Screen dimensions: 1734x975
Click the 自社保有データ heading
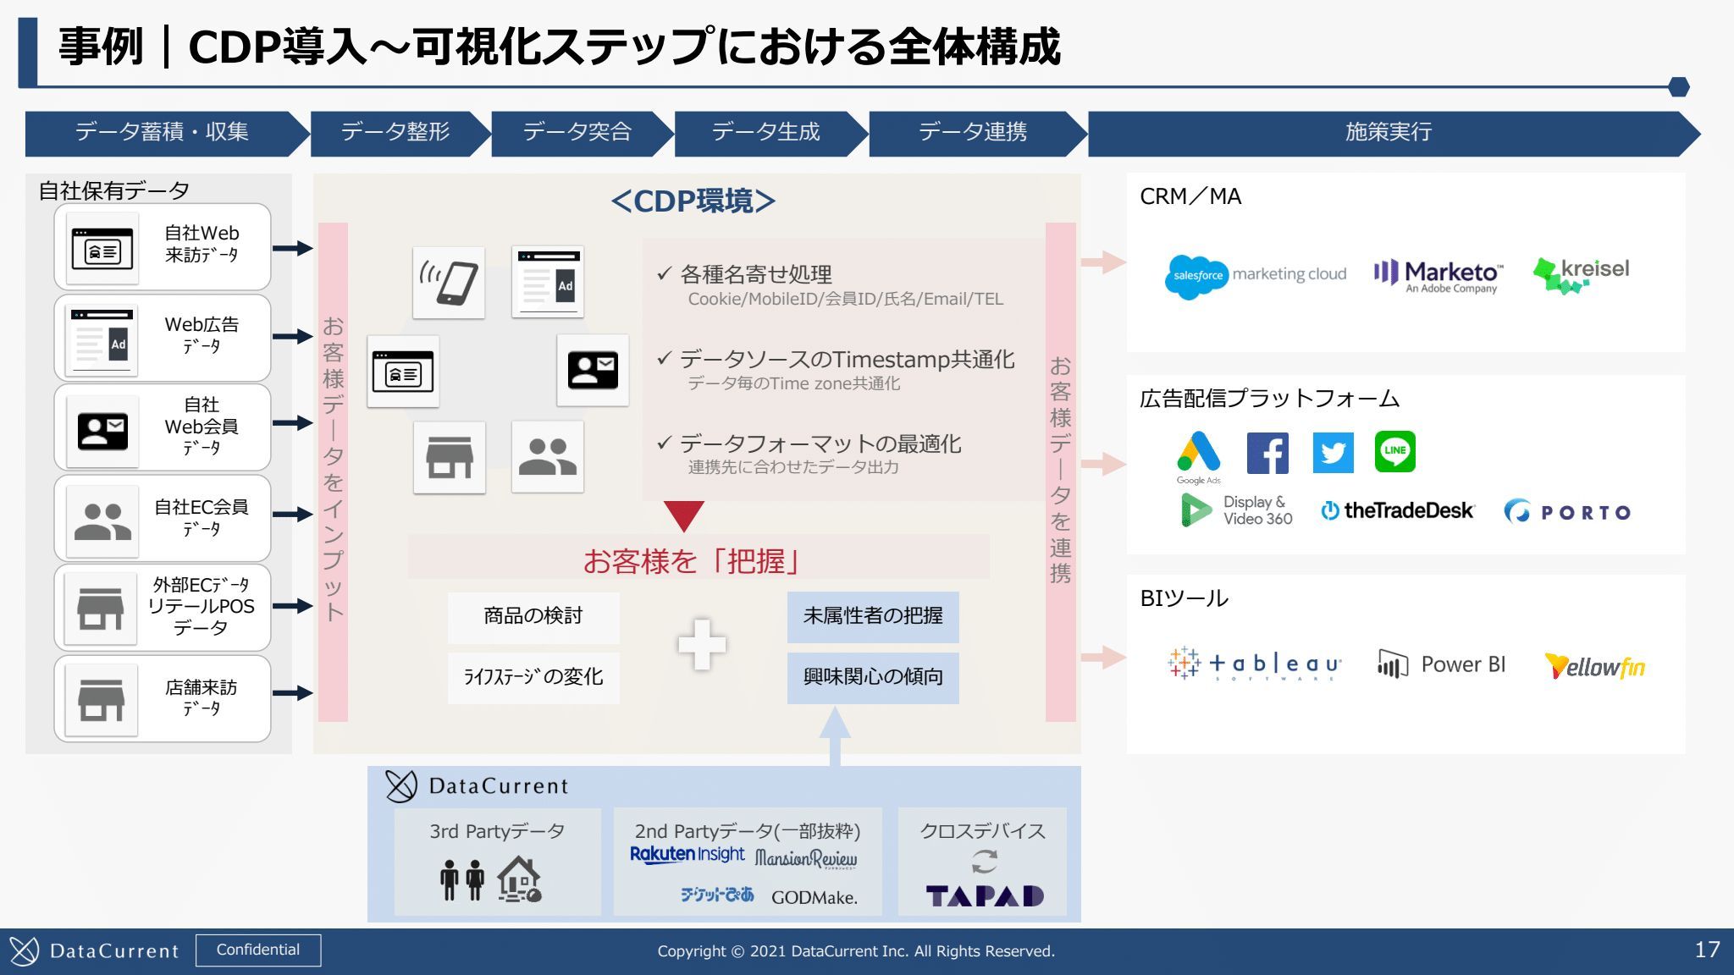pos(113,190)
